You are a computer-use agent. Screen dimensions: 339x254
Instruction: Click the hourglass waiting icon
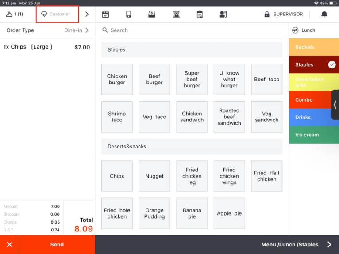coord(177,14)
